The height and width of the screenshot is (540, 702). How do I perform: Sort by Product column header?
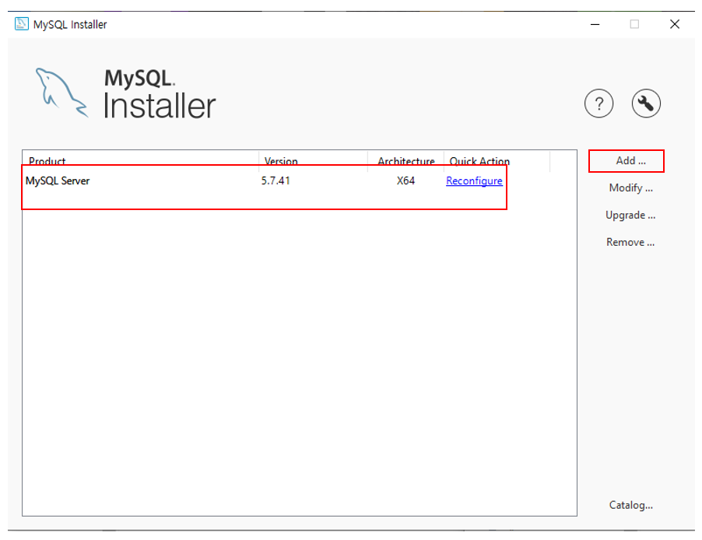point(141,161)
